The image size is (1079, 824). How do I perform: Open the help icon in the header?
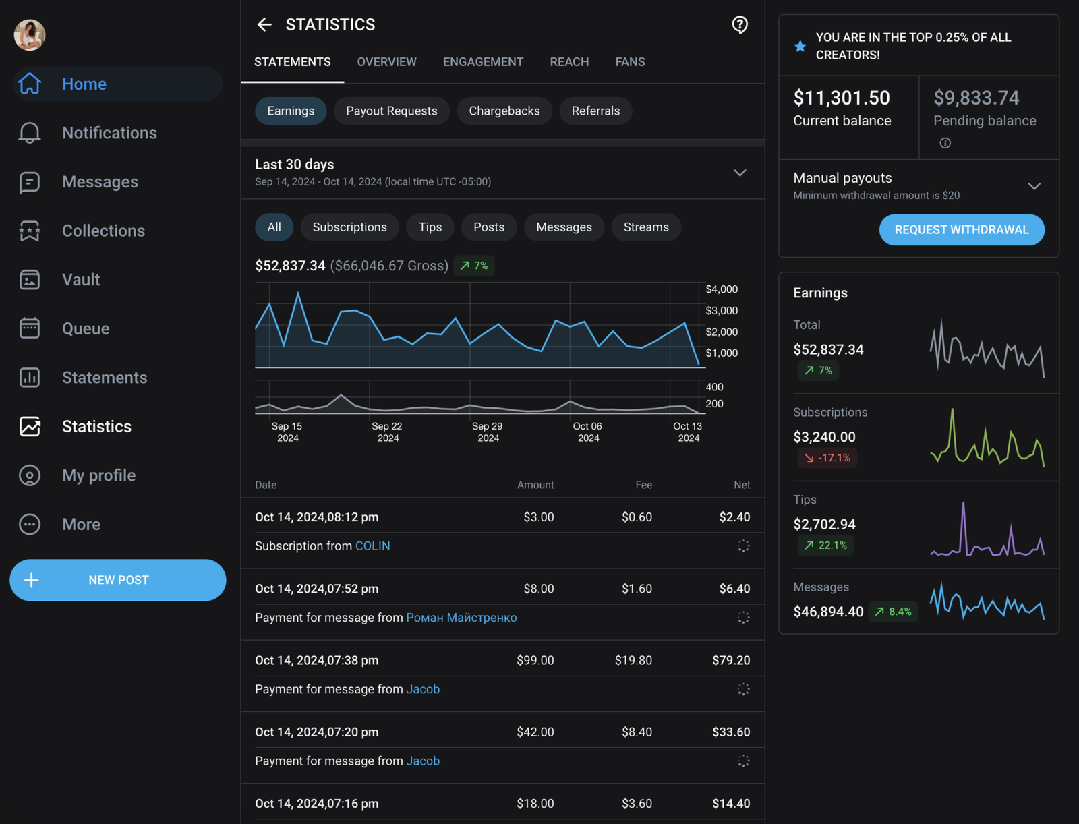coord(740,25)
